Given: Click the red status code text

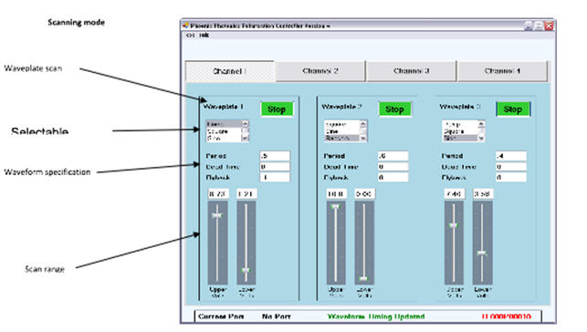Looking at the screenshot, I should [506, 316].
